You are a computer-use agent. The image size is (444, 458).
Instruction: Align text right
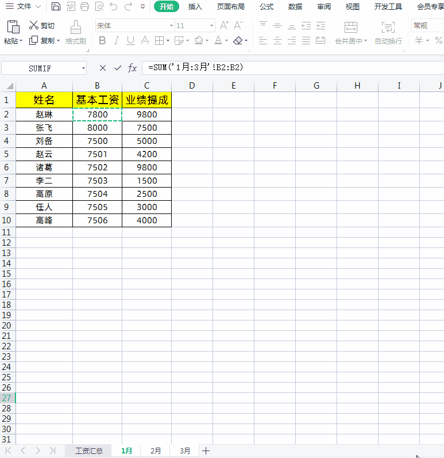tap(292, 41)
